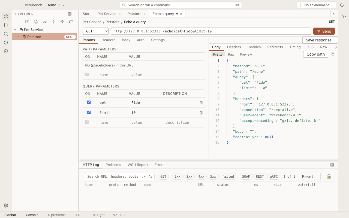Switch to the response Cookies tab
This screenshot has height=218, width=349.
click(254, 47)
